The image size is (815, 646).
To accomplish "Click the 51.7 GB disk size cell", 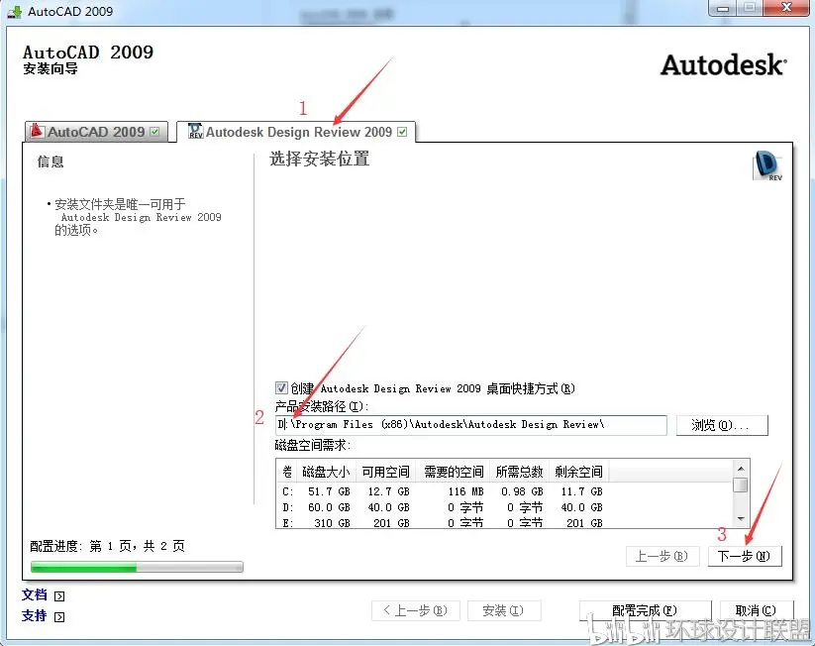I will coord(329,491).
